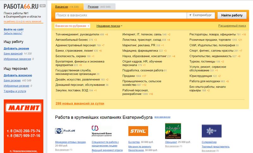Click the 12+ age rating badge
Screen dimensions: 253x153
click(x=43, y=6)
